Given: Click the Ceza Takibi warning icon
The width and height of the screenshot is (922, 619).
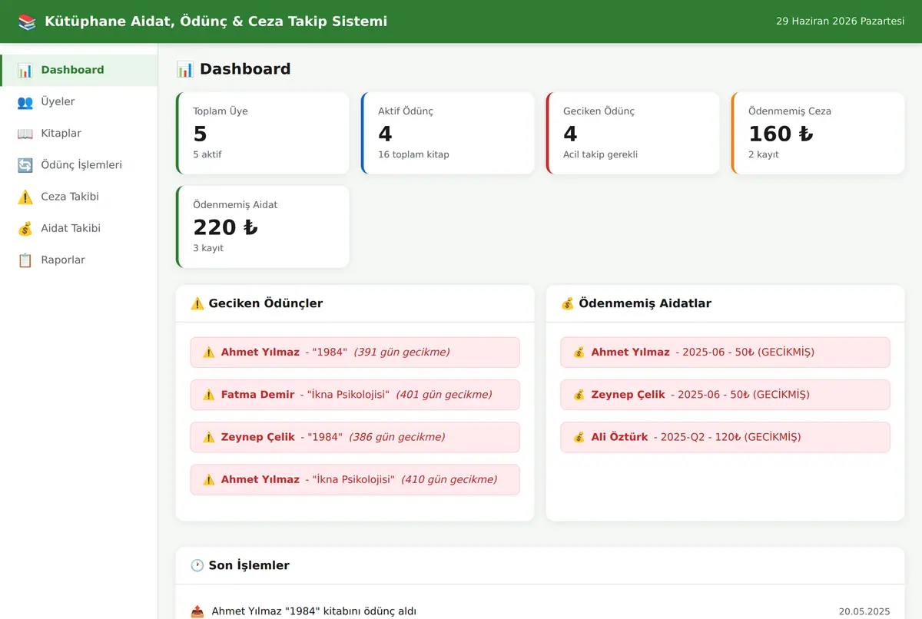Looking at the screenshot, I should (25, 197).
